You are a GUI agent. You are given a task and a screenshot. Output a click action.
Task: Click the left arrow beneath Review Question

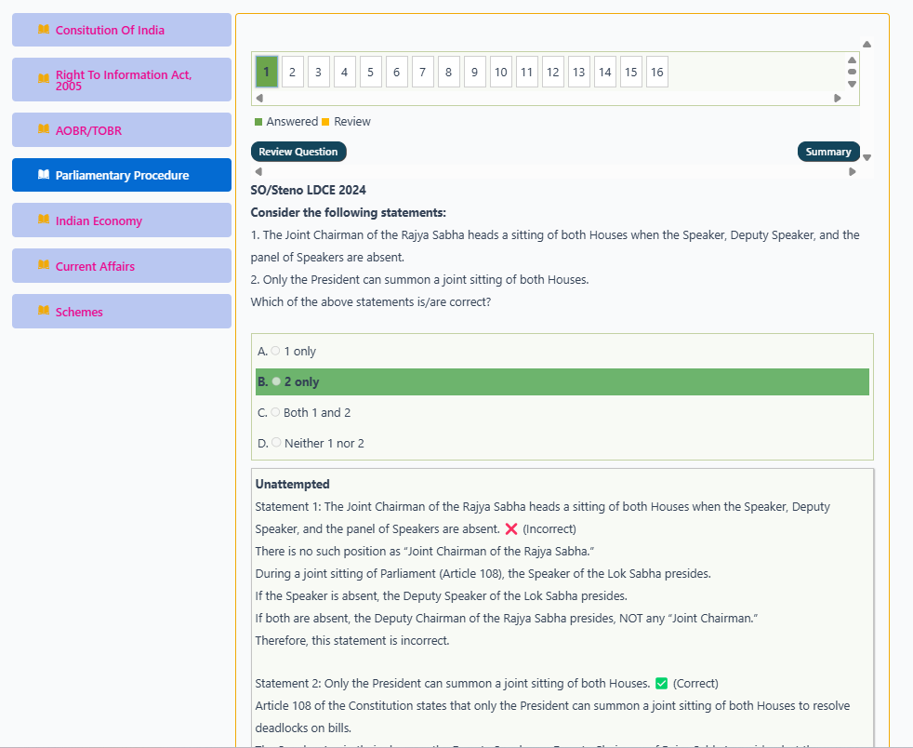coord(259,172)
